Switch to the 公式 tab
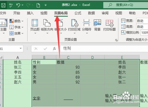 point(78,13)
